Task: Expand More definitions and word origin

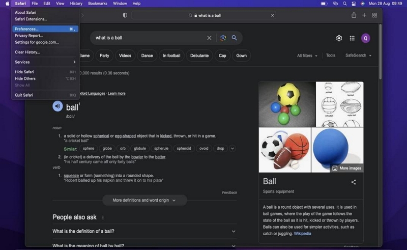Action: tap(144, 201)
